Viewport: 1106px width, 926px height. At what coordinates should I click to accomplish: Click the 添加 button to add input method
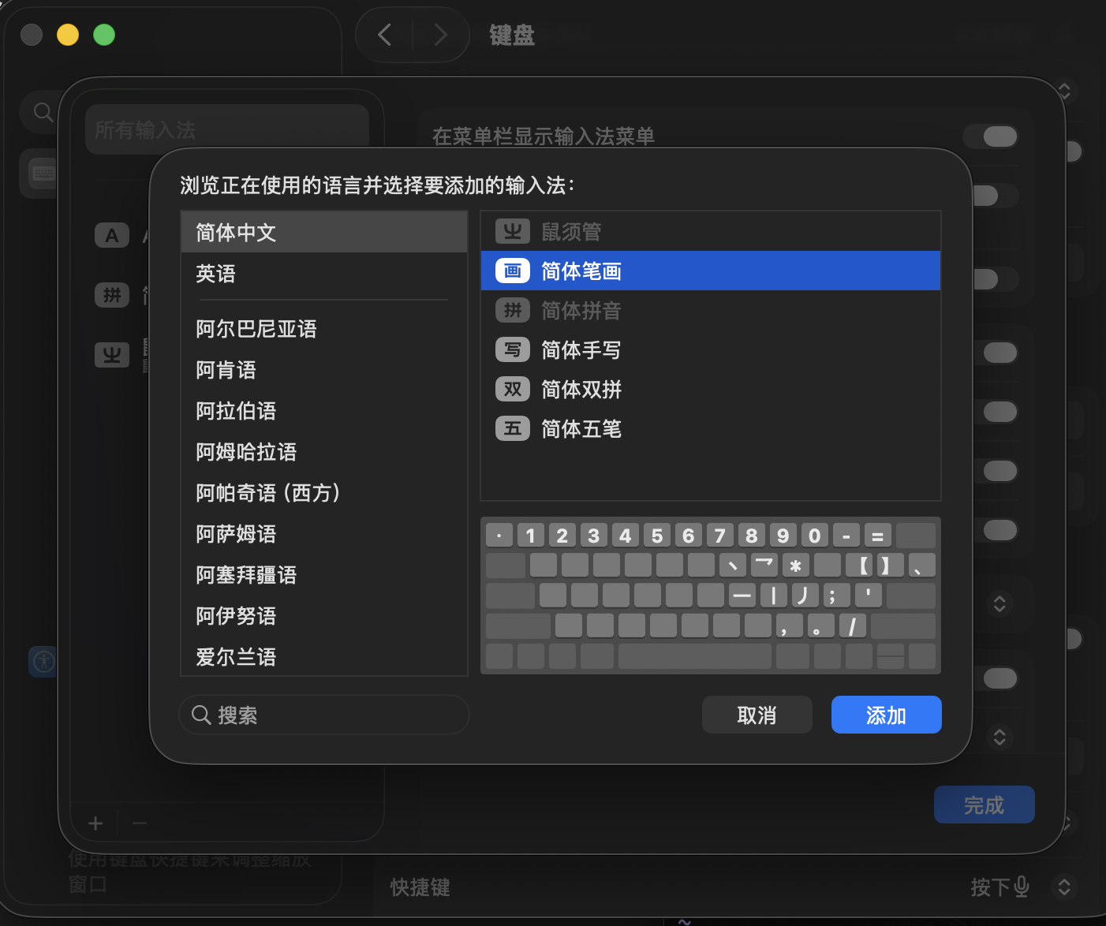point(886,715)
